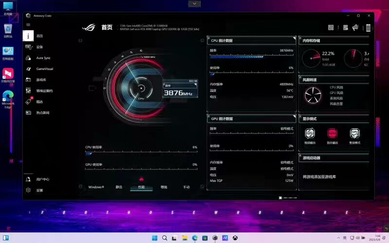Click the 显示模式 panel header
The image size is (389, 243).
(x=334, y=119)
